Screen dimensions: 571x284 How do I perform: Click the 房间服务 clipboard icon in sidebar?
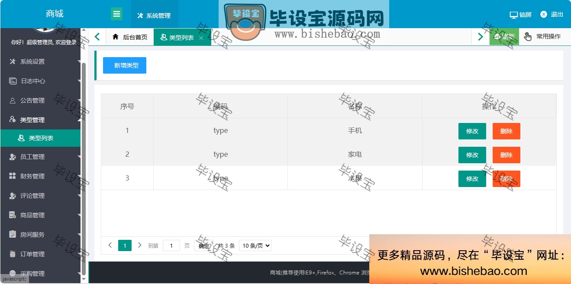coord(13,235)
